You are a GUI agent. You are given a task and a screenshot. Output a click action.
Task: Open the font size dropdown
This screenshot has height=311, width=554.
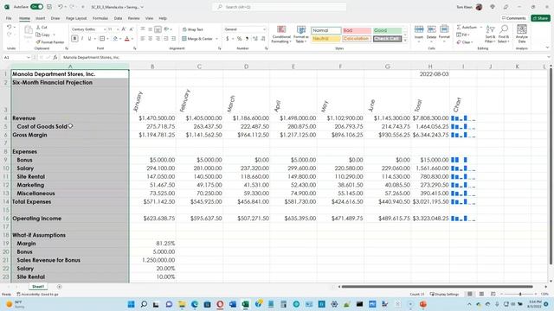118,29
